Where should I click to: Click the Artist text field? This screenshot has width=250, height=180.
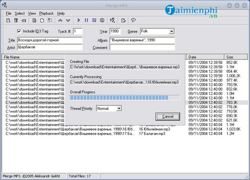(x=49, y=47)
